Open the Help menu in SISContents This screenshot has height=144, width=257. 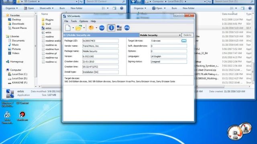click(93, 21)
